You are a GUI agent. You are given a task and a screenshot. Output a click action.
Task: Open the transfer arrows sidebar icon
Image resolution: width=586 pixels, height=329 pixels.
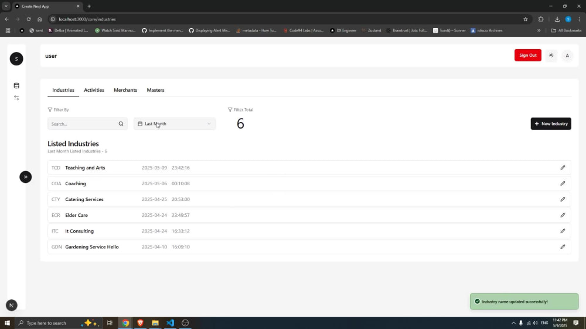(x=16, y=98)
